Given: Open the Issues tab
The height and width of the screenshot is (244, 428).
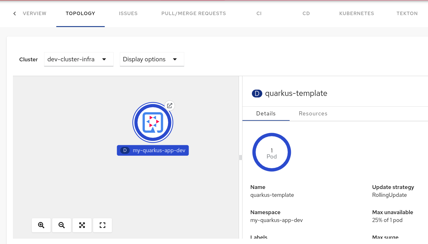Looking at the screenshot, I should pyautogui.click(x=128, y=14).
